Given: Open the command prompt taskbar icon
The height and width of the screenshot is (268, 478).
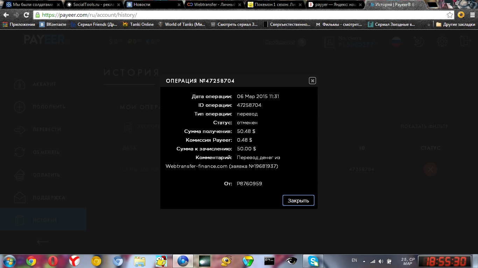Looking at the screenshot, I should pos(269,261).
